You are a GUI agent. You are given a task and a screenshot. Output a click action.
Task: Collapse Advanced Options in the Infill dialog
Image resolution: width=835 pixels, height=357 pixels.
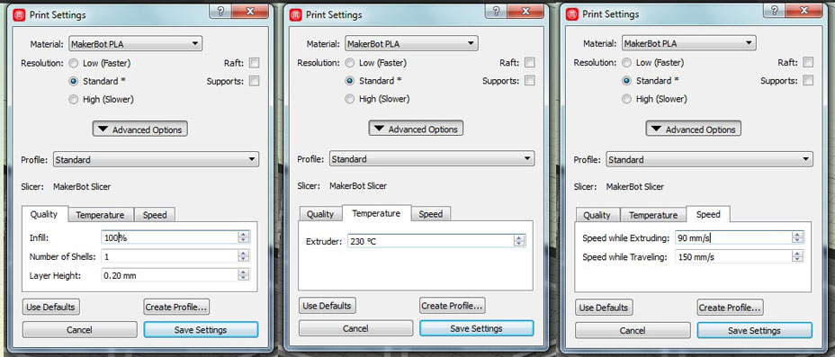(140, 129)
